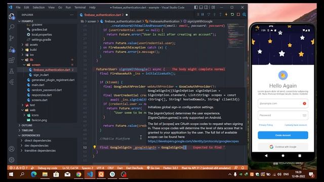Open the Customize Layout icon
The height and width of the screenshot is (182, 324).
213,8
